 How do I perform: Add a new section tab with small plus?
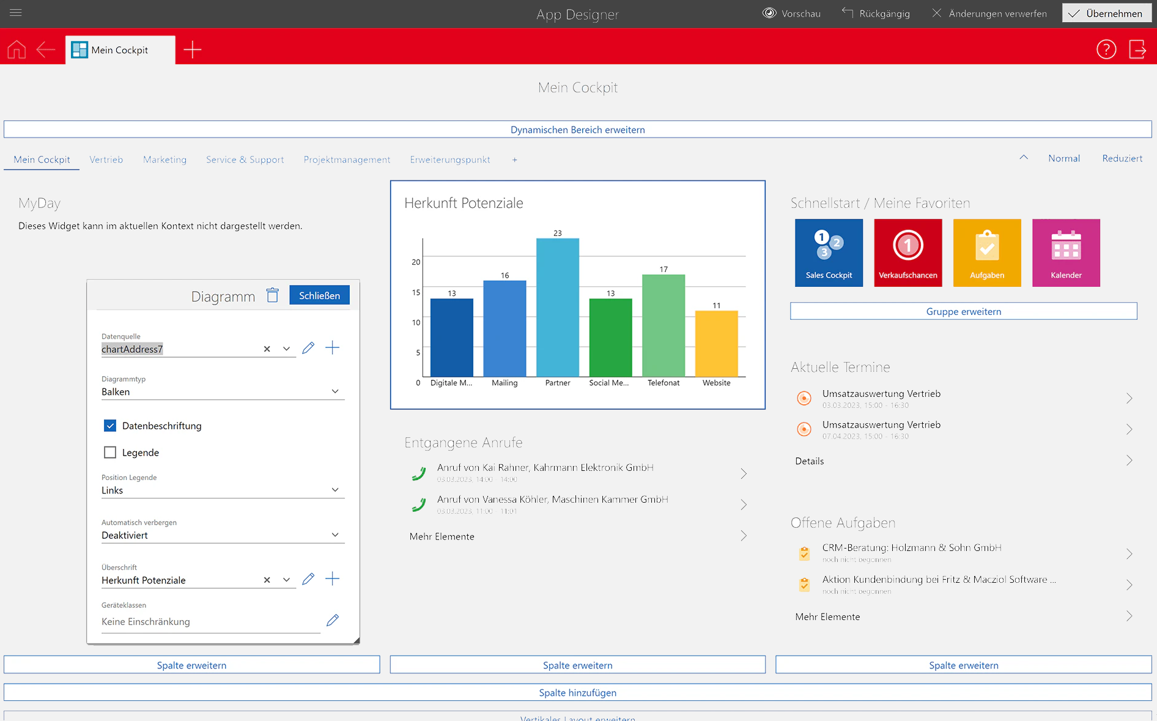click(515, 160)
